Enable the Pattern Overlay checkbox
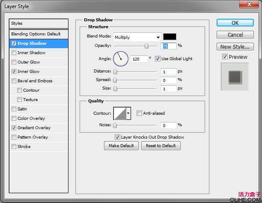 (14, 137)
